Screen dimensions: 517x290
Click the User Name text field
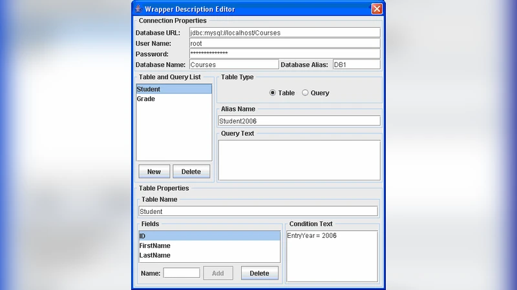click(284, 43)
